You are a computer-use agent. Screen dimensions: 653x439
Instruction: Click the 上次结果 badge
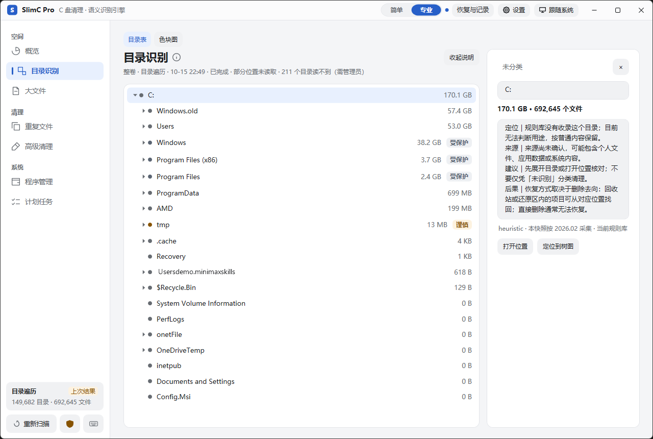pyautogui.click(x=83, y=392)
